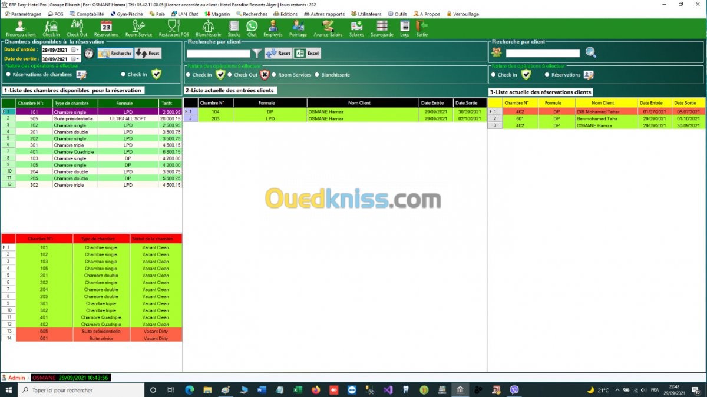
Task: Open the Comptabilité menu
Action: (87, 14)
